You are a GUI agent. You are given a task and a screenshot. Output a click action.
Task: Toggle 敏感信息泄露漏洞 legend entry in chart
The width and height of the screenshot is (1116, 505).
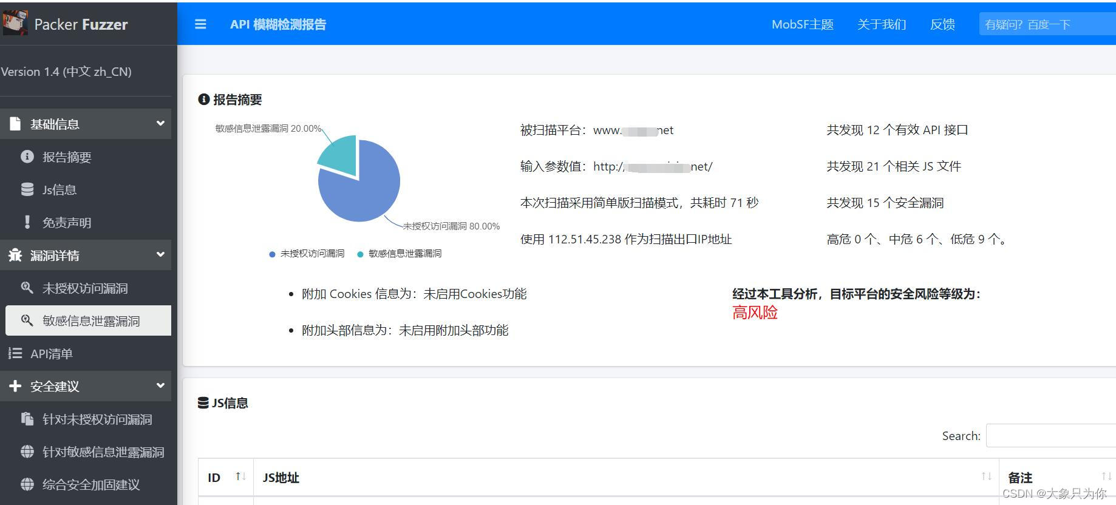click(400, 254)
